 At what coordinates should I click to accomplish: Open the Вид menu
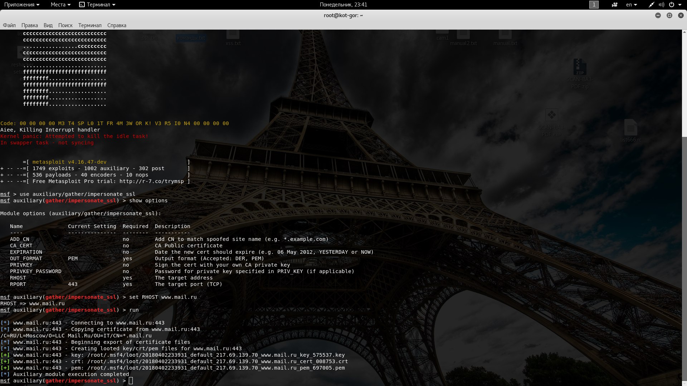(48, 25)
